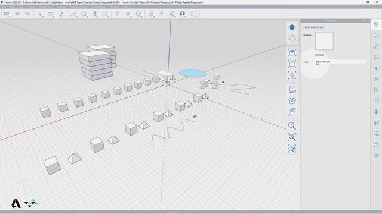Close the Properties panel
Image resolution: width=382 pixels, height=214 pixels.
tap(368, 21)
